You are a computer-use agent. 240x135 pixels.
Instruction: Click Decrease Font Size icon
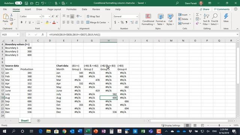57,16
